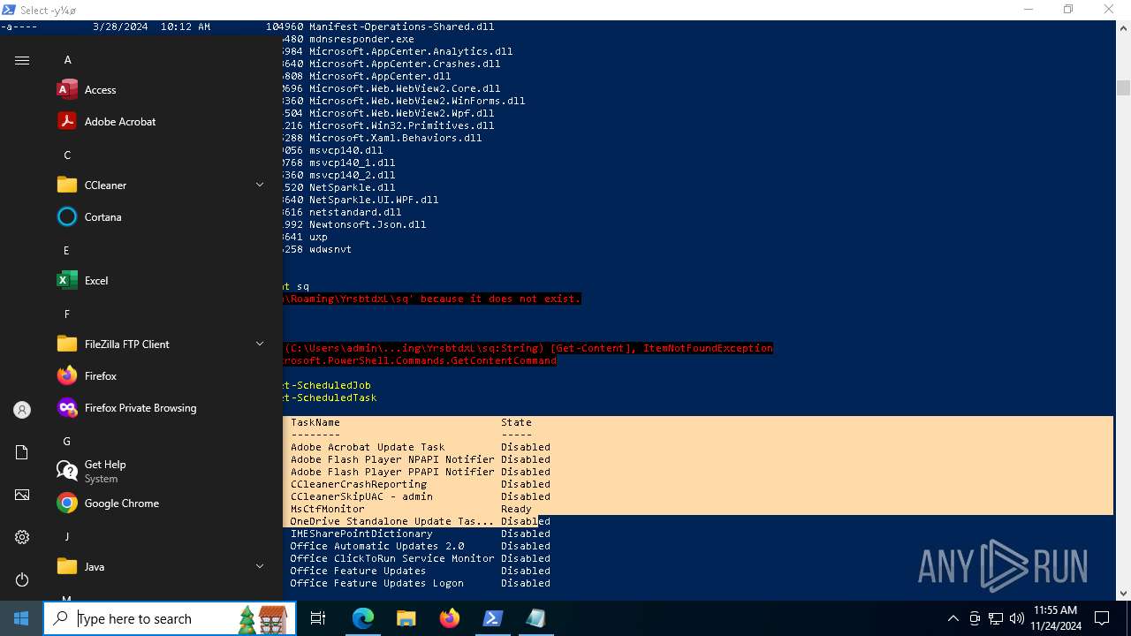Click the PowerShell vertical scrollbar thumb
This screenshot has width=1131, height=636.
tap(1123, 87)
